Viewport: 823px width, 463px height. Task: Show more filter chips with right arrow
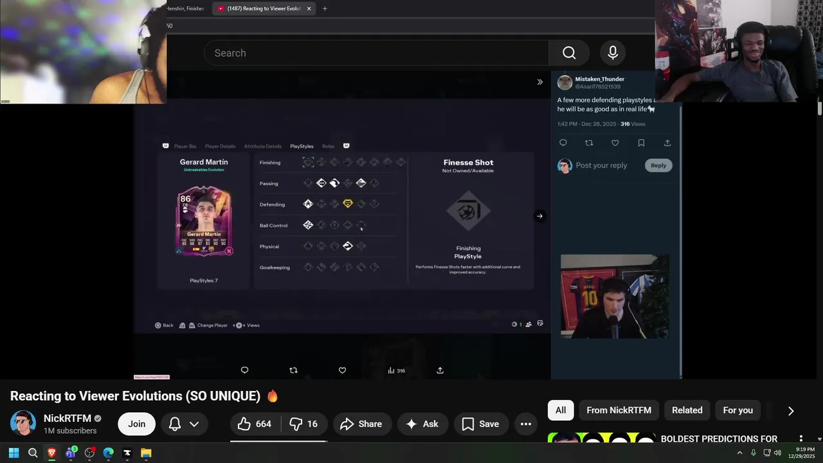tap(791, 411)
